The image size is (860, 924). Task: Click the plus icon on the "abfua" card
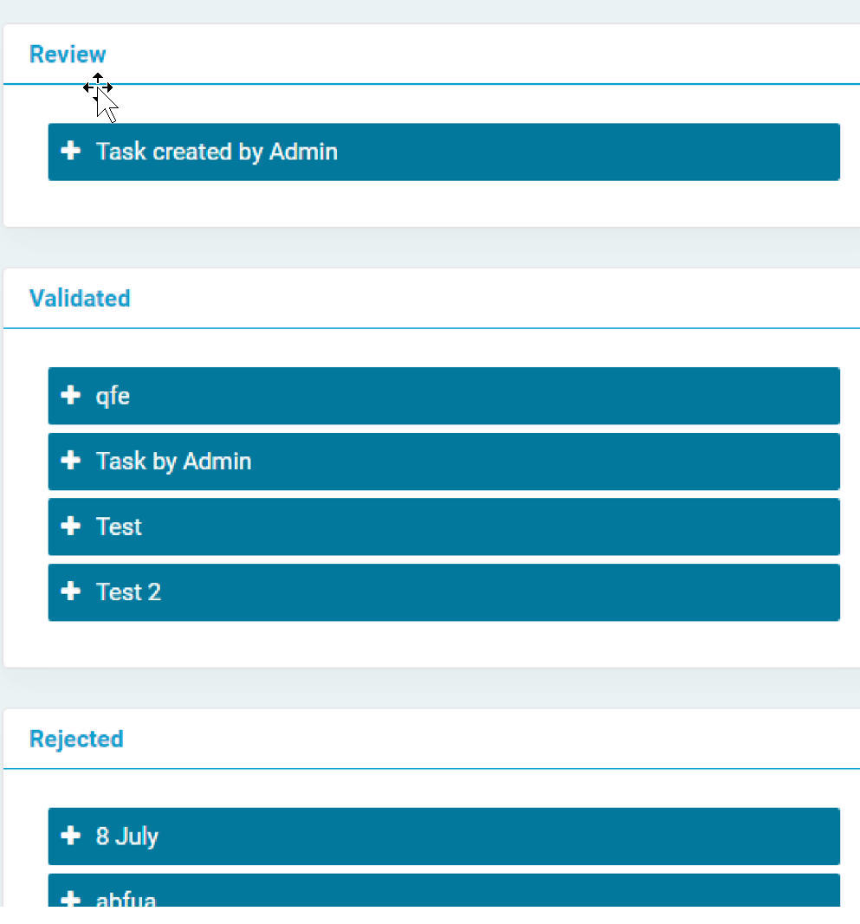coord(71,901)
